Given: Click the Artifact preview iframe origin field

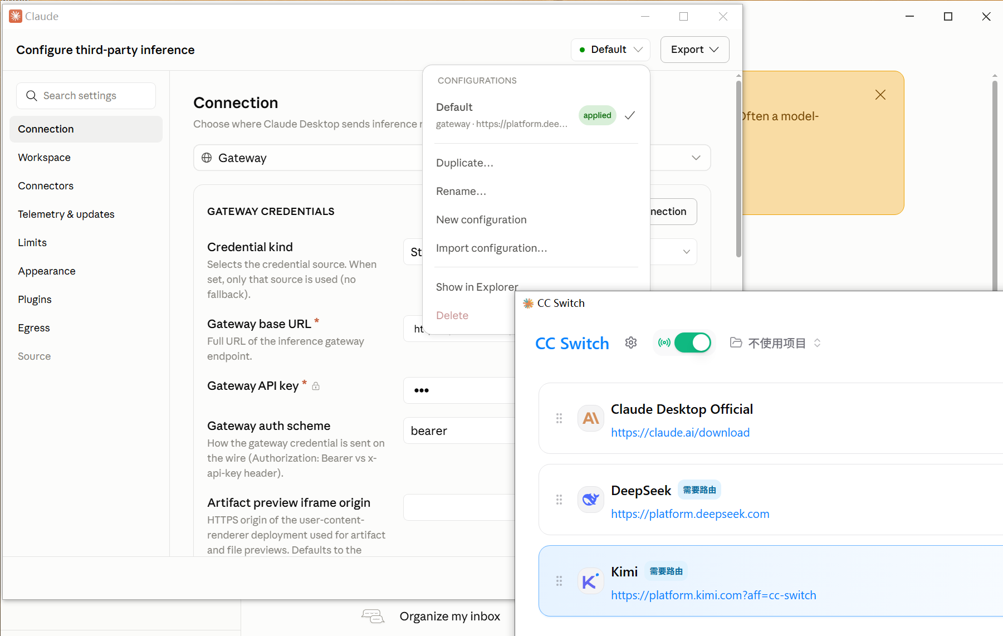Looking at the screenshot, I should (x=459, y=507).
